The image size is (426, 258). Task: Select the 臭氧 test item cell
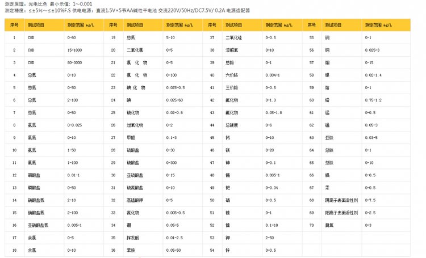click(x=329, y=225)
